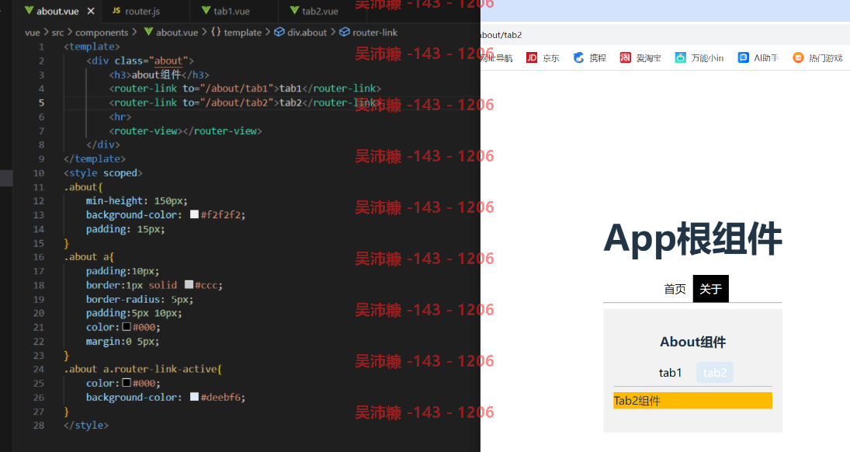Screen dimensions: 850x452
Task: Click JS file icon on router.js tab
Action: coord(116,11)
